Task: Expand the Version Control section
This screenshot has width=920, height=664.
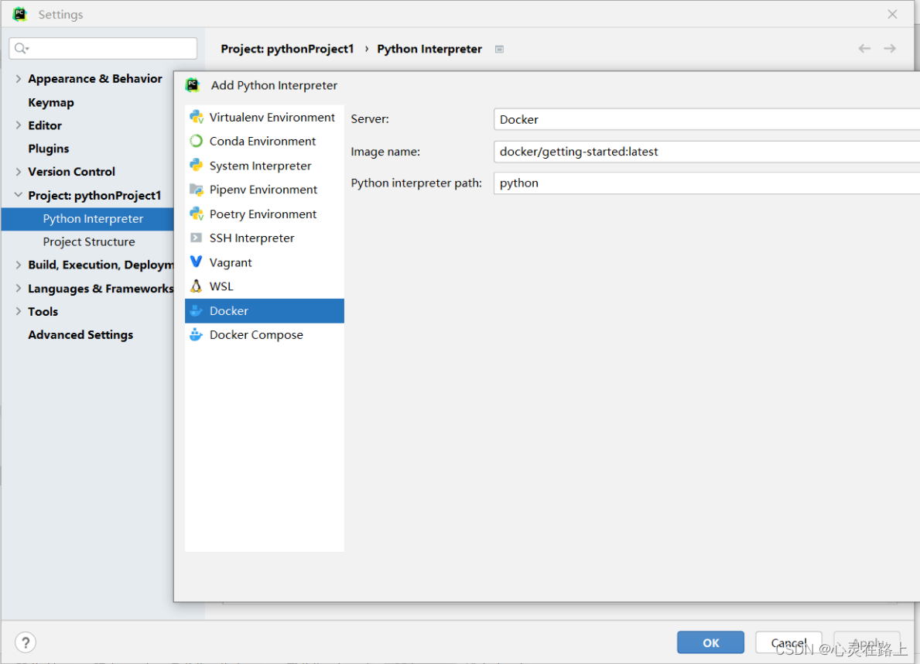Action: [19, 172]
